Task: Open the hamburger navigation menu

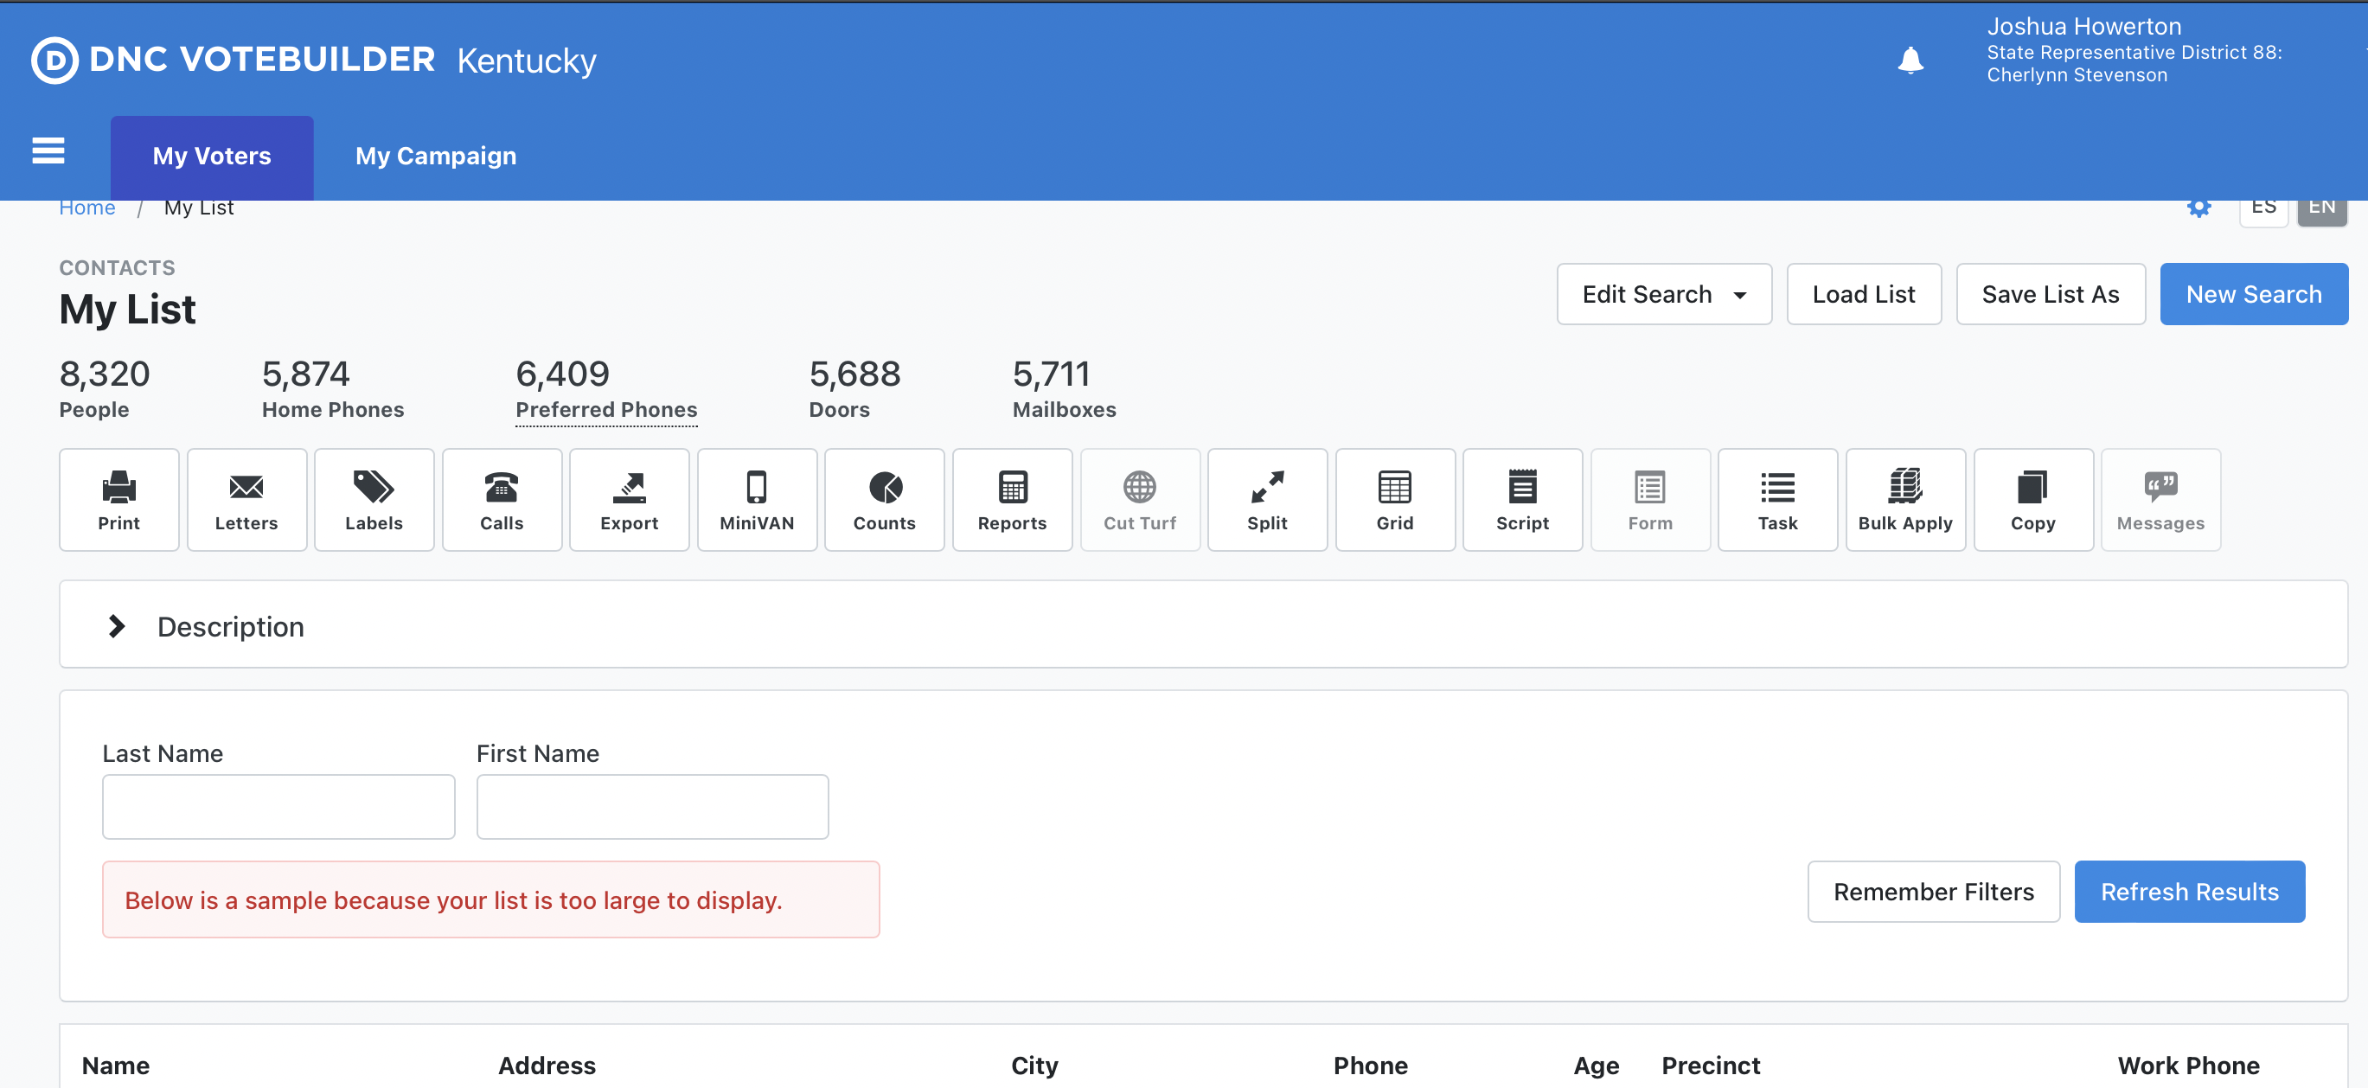Action: pyautogui.click(x=48, y=150)
